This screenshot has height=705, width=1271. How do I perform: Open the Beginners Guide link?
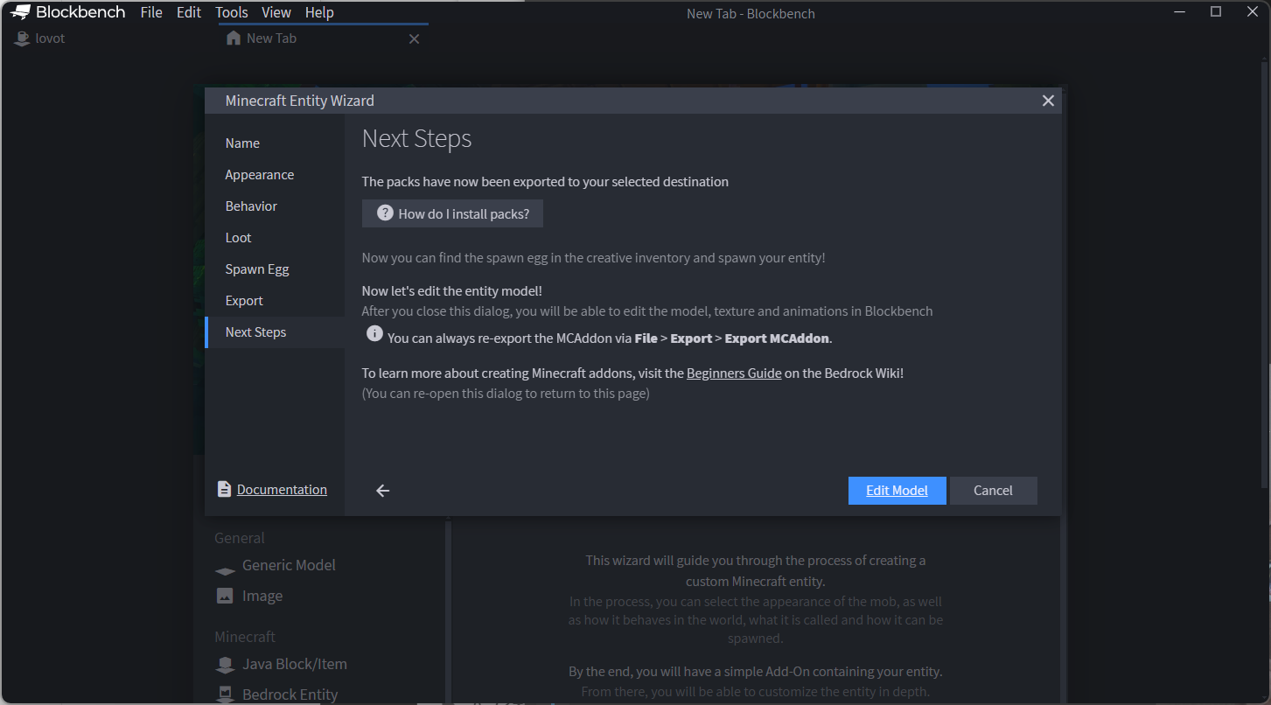(x=734, y=373)
